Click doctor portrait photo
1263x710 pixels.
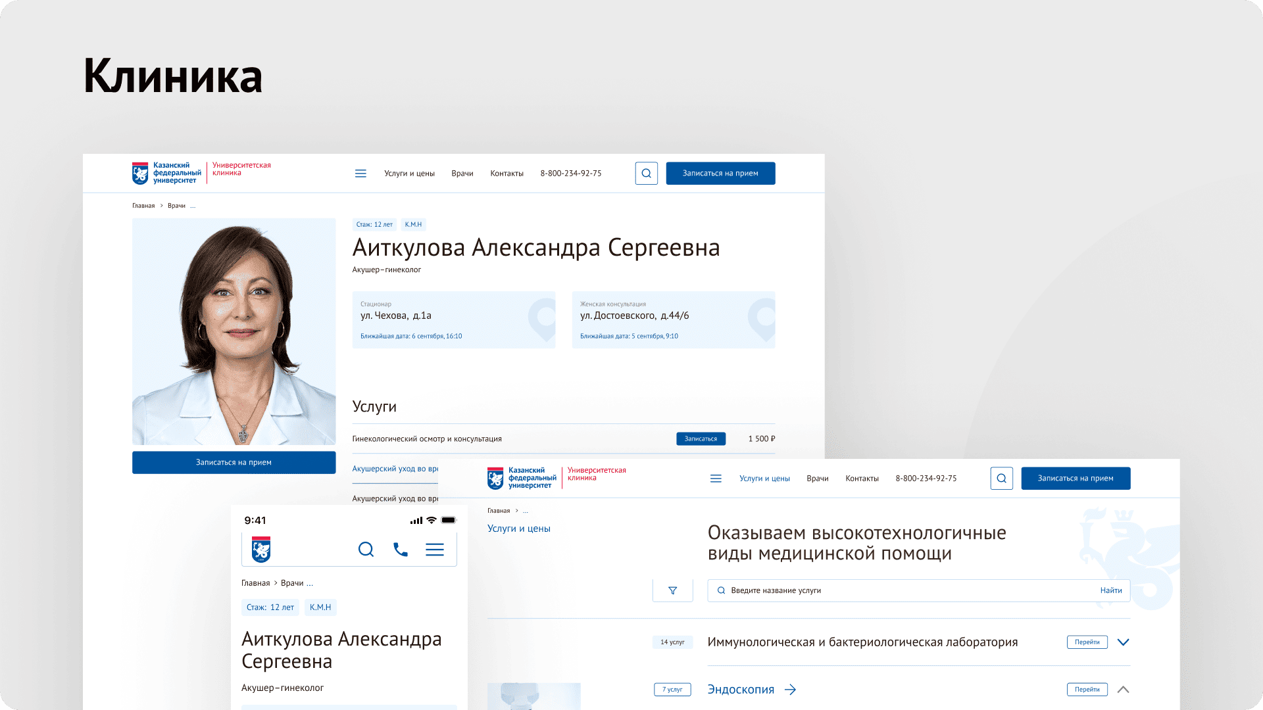pos(234,331)
